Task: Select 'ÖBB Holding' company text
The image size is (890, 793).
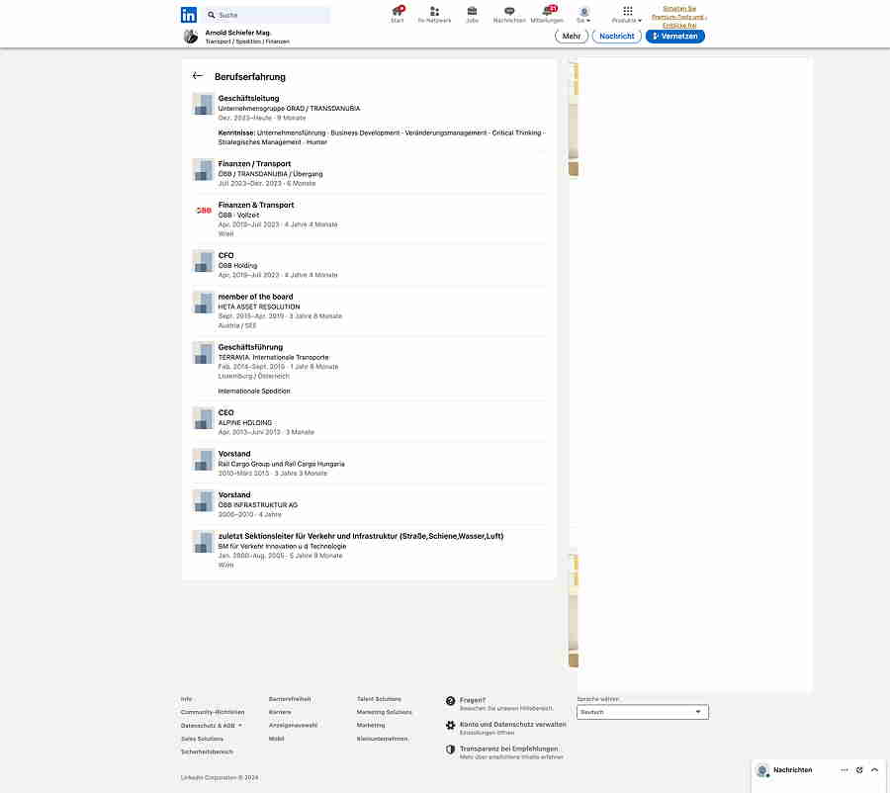Action: 237,266
